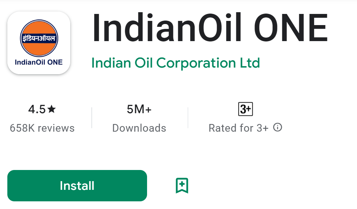The image size is (357, 209).
Task: Click the 4.5 rating number
Action: [x=37, y=110]
